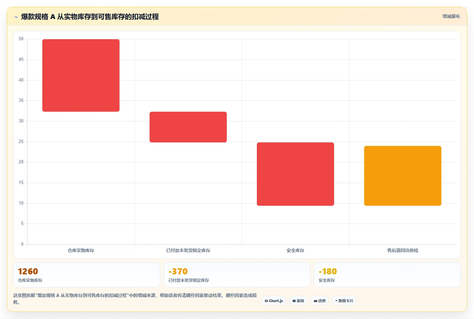This screenshot has height=319, width=474.
Task: Click the orange 售后退回待质检 bar
Action: pos(403,176)
